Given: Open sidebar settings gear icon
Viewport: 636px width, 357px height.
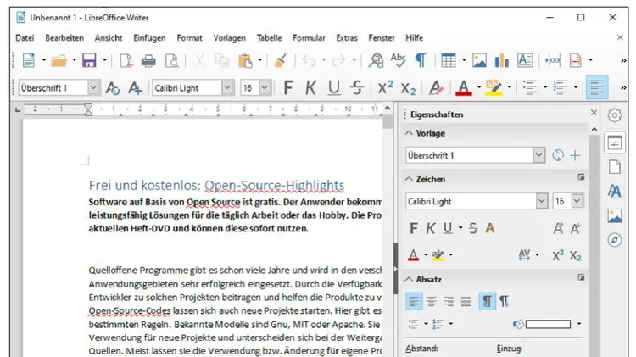Looking at the screenshot, I should [x=615, y=115].
